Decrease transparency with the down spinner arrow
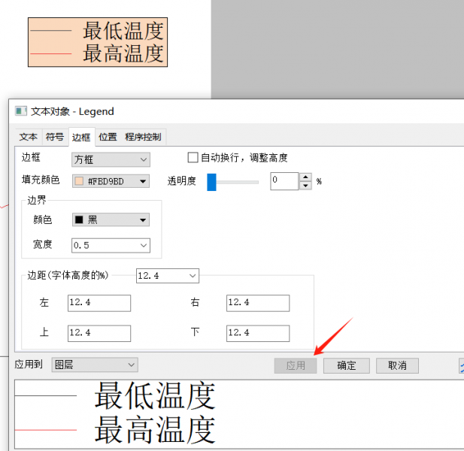 (x=305, y=186)
